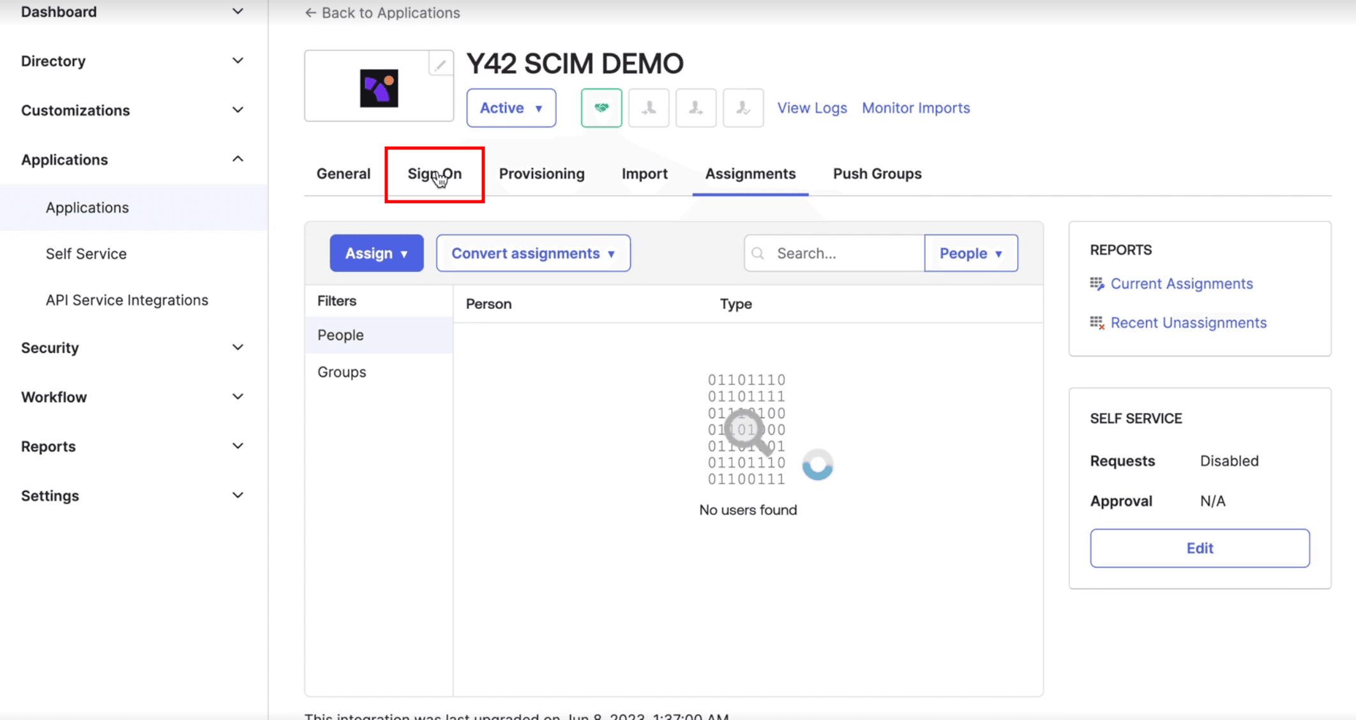Click the user export/import icon button
The height and width of the screenshot is (720, 1356).
(695, 108)
